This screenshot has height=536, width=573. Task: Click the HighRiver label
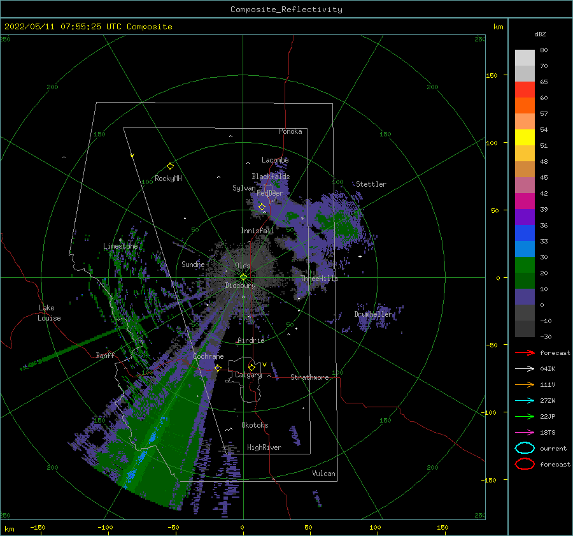tap(264, 447)
